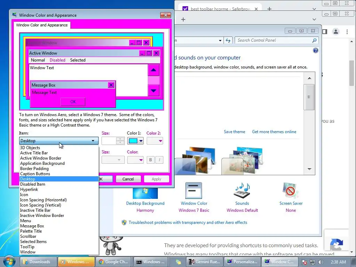This screenshot has height=267, width=356.
Task: Open the Sounds icon
Action: [242, 191]
